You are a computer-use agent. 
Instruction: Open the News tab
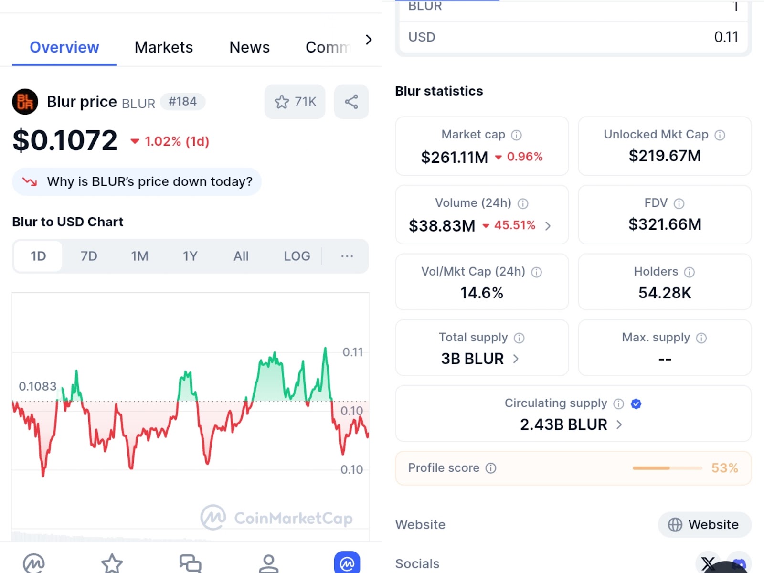pyautogui.click(x=249, y=47)
